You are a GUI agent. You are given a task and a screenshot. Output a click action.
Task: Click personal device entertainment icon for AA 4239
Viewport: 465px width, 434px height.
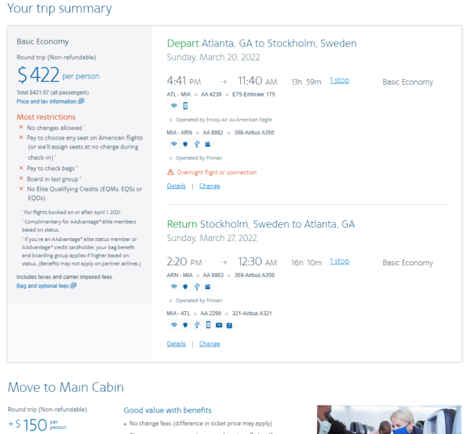click(185, 106)
